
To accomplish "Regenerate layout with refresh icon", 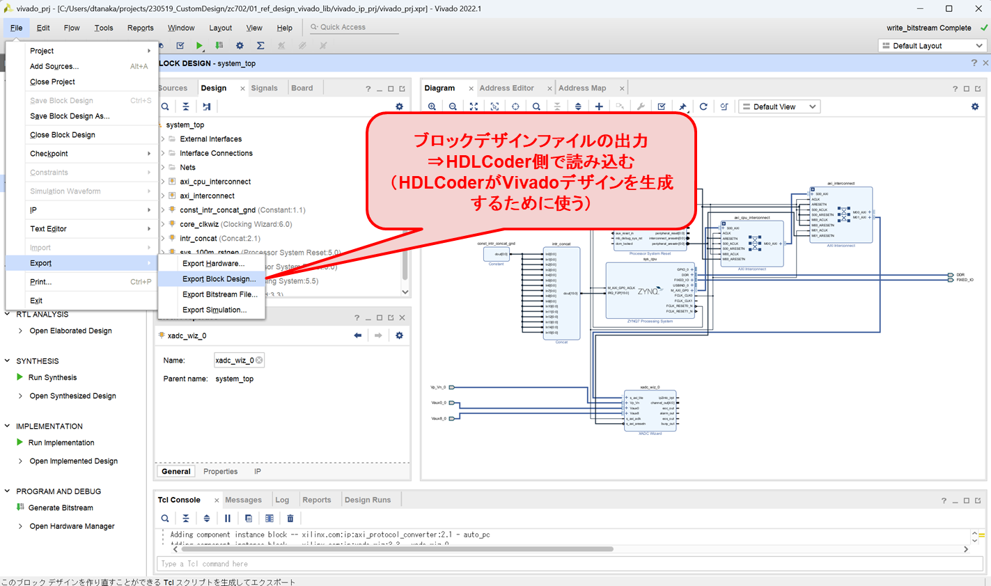I will click(x=703, y=106).
